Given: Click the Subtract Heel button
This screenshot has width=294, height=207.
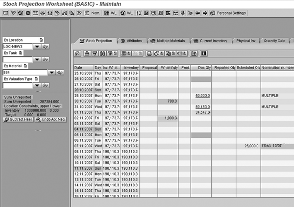Looking at the screenshot, I should (x=18, y=119).
